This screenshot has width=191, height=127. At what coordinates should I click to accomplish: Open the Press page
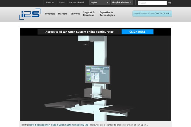pyautogui.click(x=62, y=2)
